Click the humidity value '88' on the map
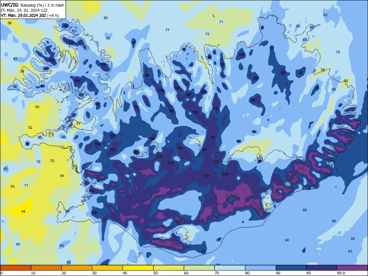 coord(63,137)
